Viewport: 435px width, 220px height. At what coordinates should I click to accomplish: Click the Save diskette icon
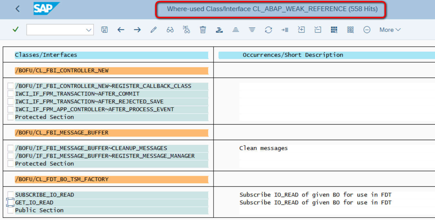pyautogui.click(x=104, y=30)
